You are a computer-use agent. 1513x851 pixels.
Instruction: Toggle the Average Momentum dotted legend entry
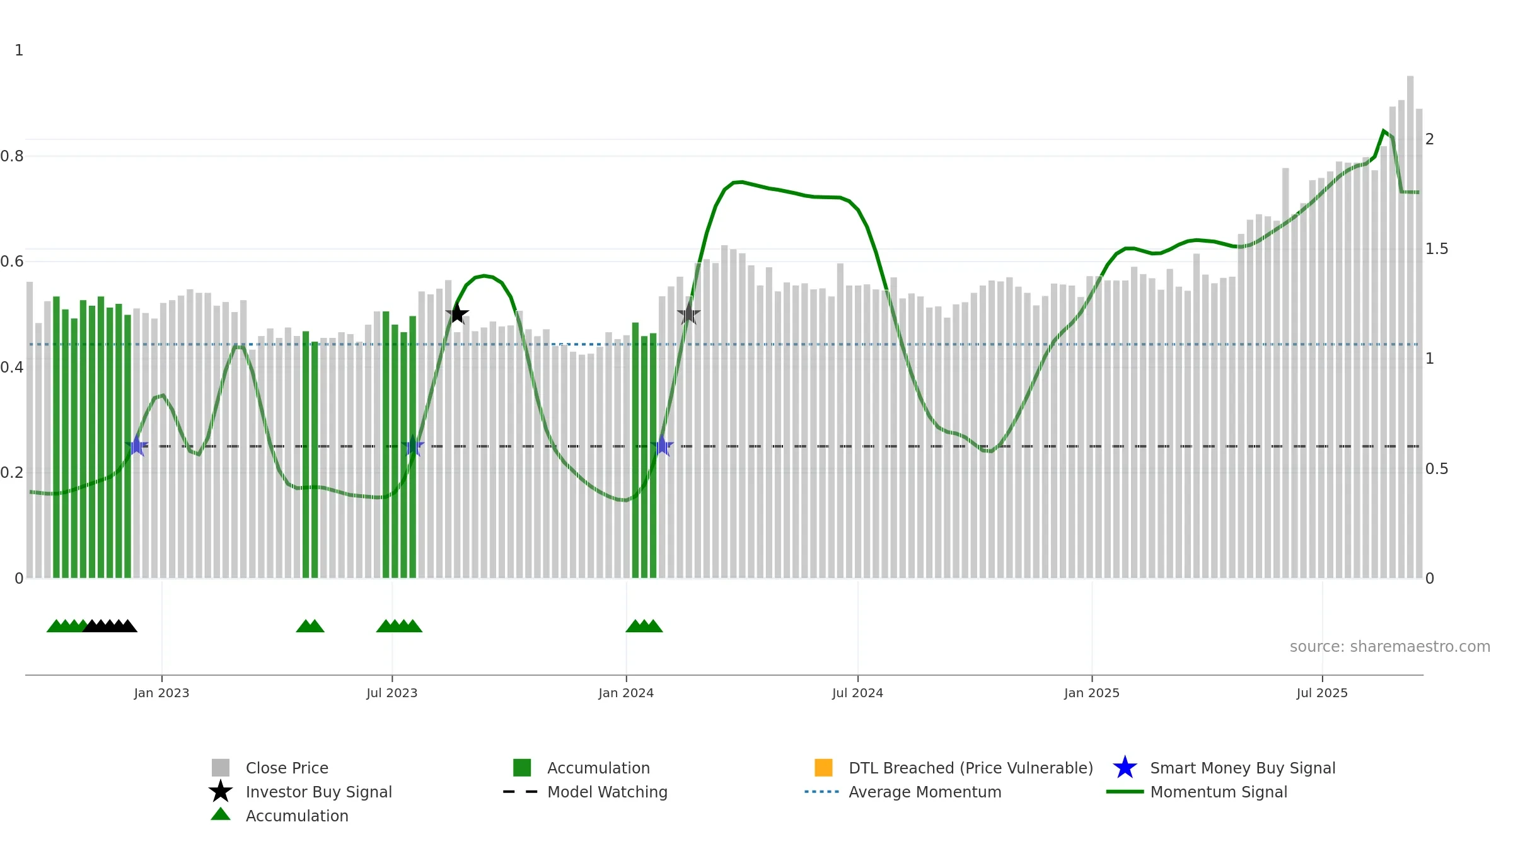click(903, 792)
